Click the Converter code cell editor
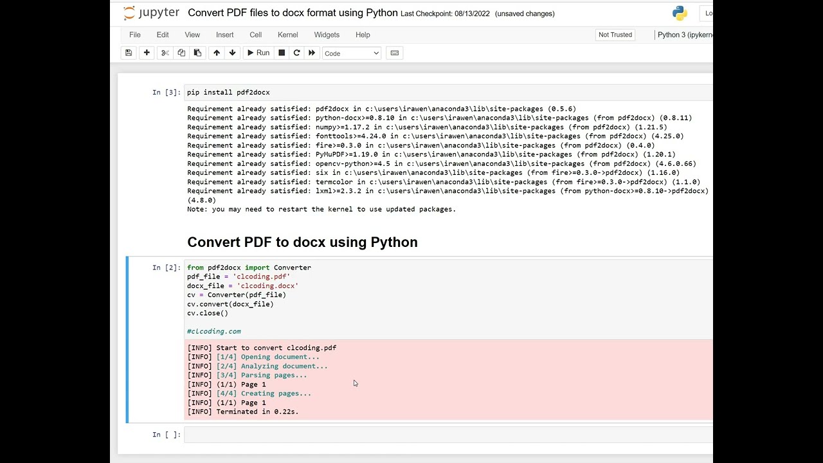Viewport: 823px width, 463px height. [448, 299]
